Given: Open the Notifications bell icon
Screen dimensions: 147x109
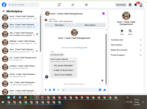Looking at the screenshot, I should [x=136, y=5].
